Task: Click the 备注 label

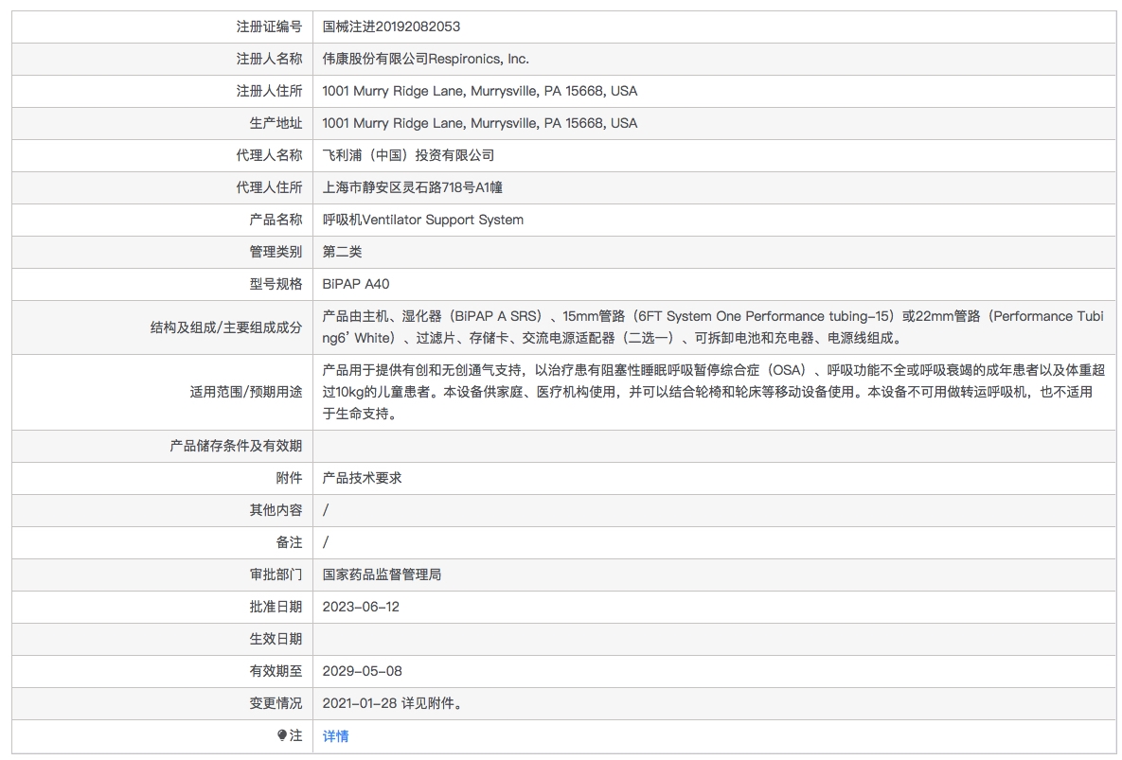Action: pyautogui.click(x=289, y=542)
